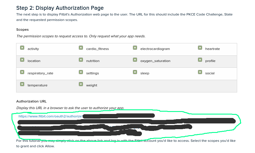Uncheck the location scope checkbox
The width and height of the screenshot is (255, 153).
pyautogui.click(x=22, y=60)
